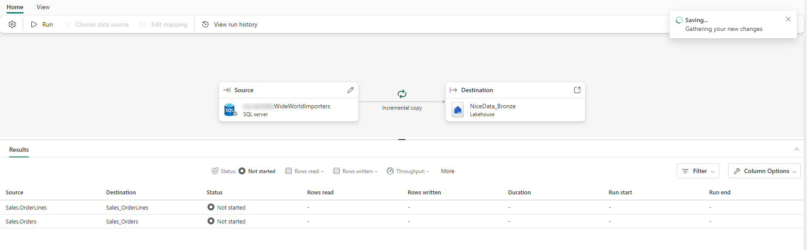
Task: Click the Choose data source list icon
Action: pos(67,24)
